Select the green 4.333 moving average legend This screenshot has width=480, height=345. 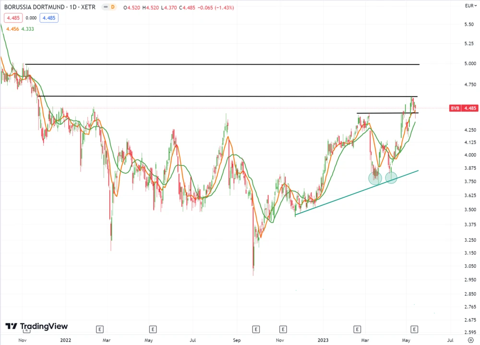coord(27,29)
